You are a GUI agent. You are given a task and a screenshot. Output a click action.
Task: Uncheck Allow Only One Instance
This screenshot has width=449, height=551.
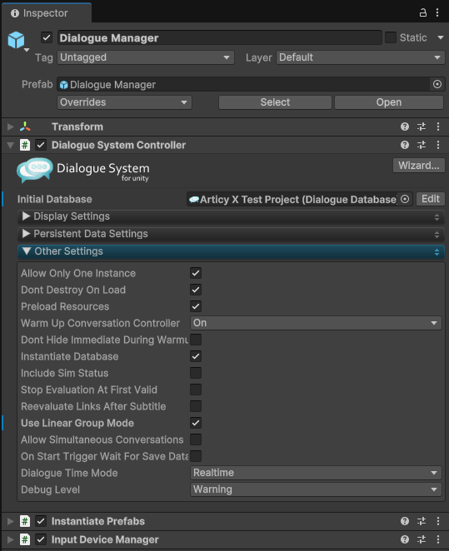[x=196, y=273]
